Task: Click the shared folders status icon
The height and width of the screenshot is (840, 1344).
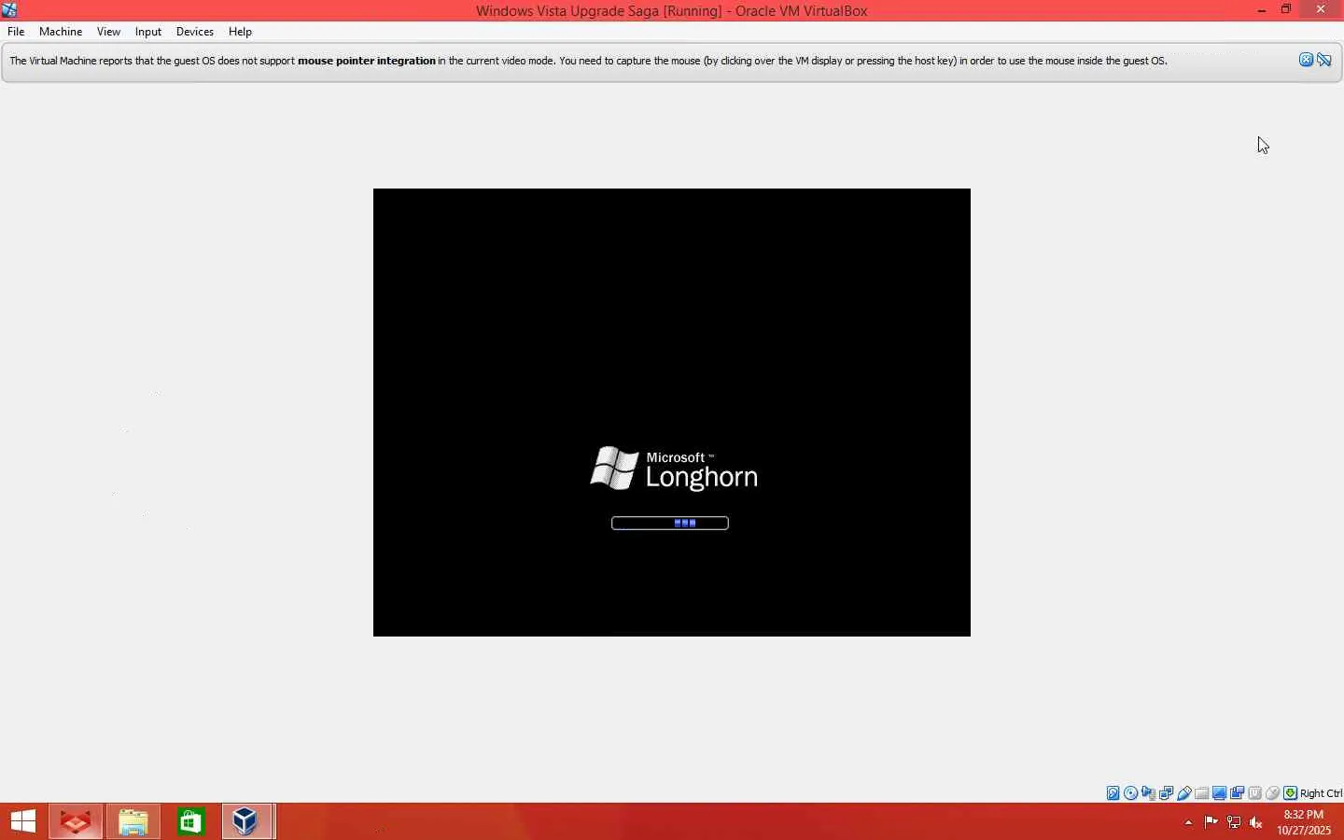Action: pos(1202,793)
